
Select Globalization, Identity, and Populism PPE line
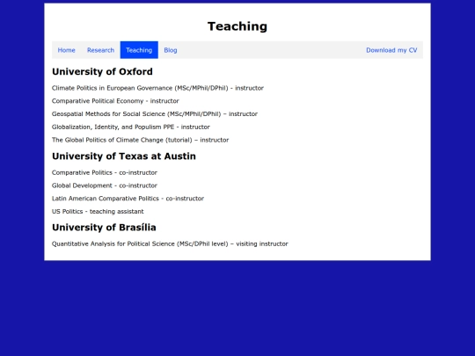[x=130, y=127]
